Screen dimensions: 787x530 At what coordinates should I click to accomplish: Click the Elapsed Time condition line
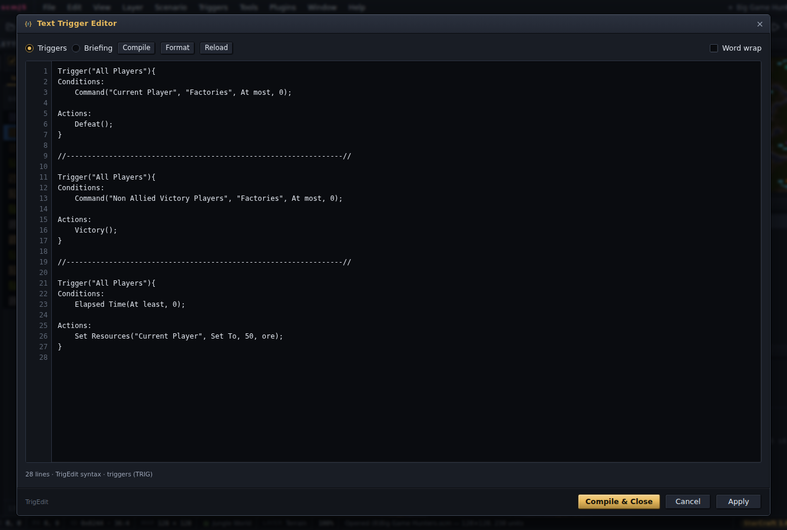(130, 304)
